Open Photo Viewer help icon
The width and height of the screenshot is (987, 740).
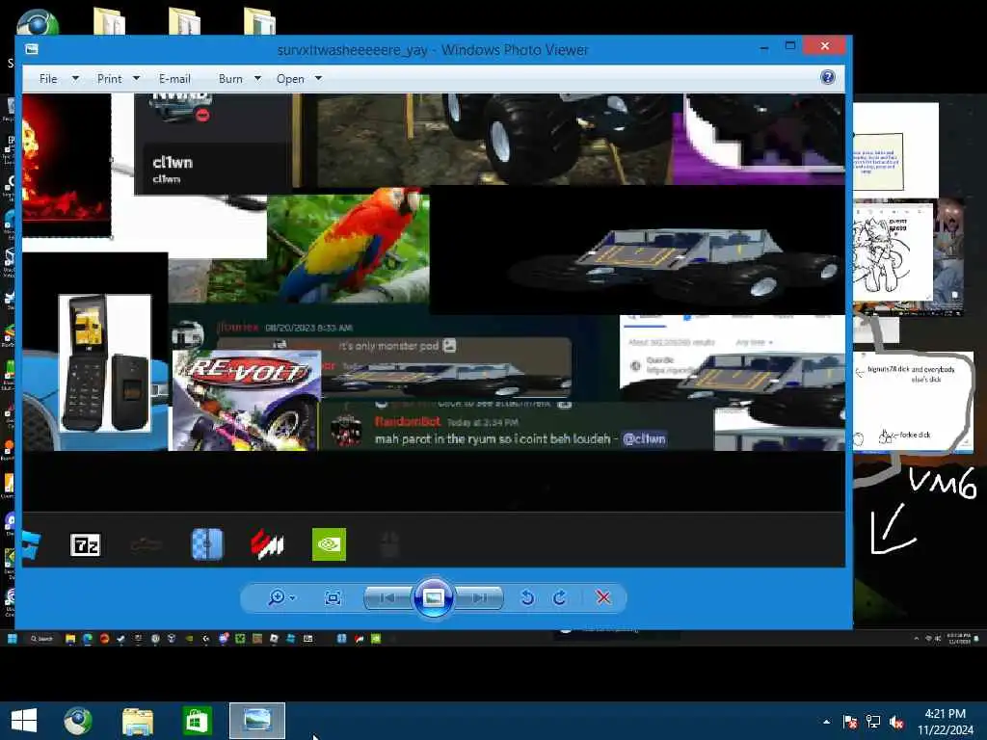point(828,77)
